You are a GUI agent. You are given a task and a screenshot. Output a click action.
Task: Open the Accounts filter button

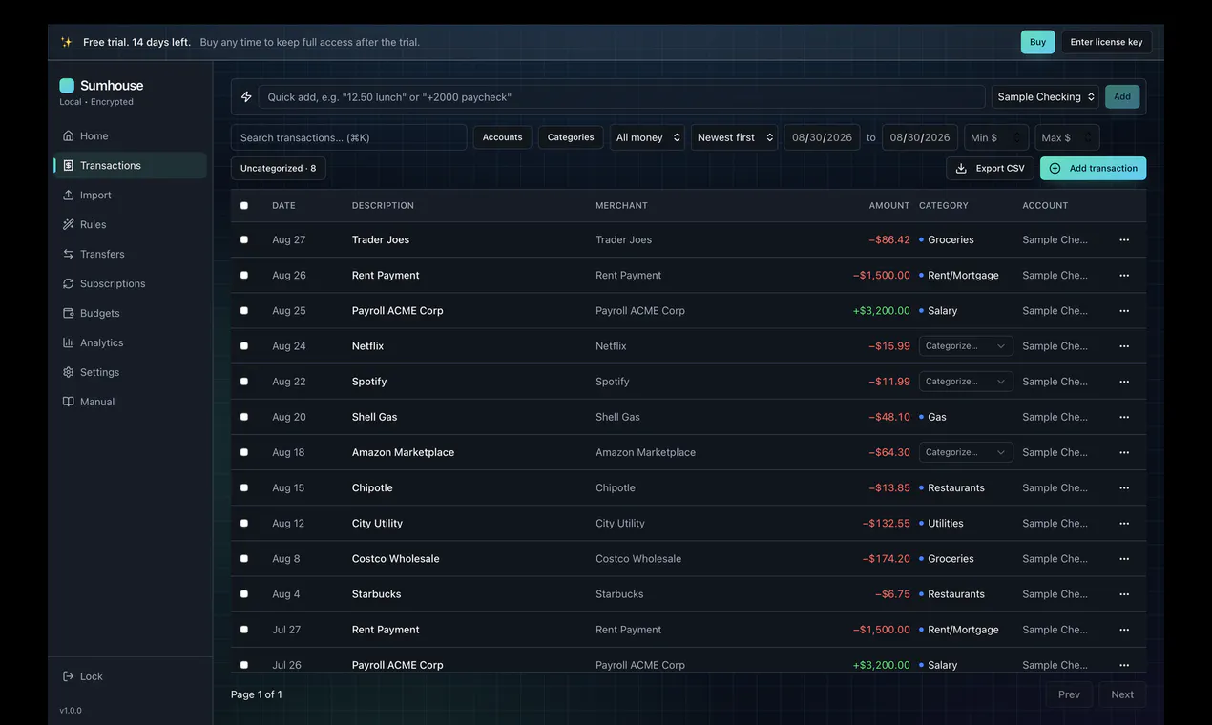point(502,137)
